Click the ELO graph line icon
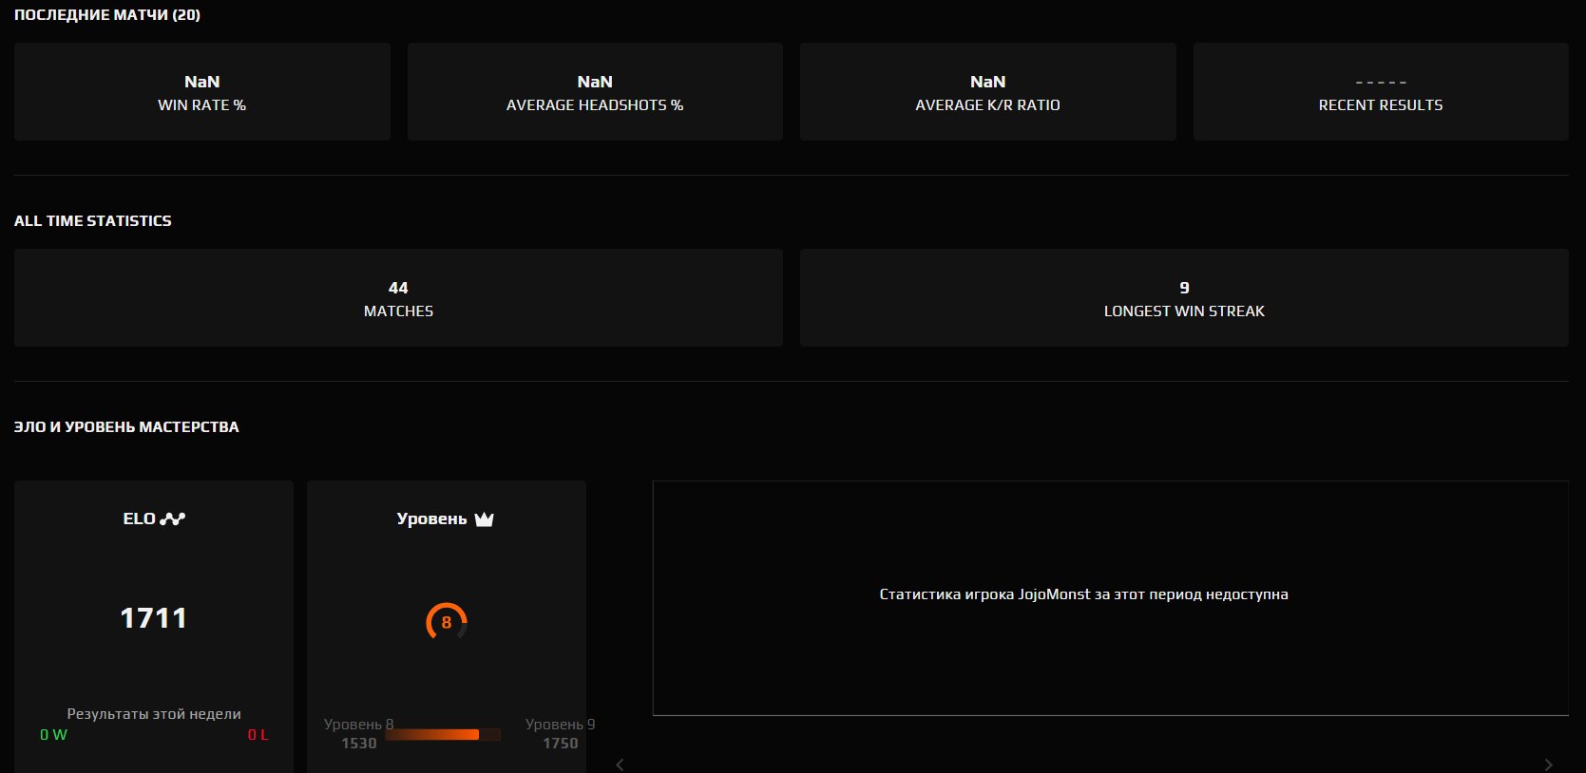1586x773 pixels. click(173, 518)
